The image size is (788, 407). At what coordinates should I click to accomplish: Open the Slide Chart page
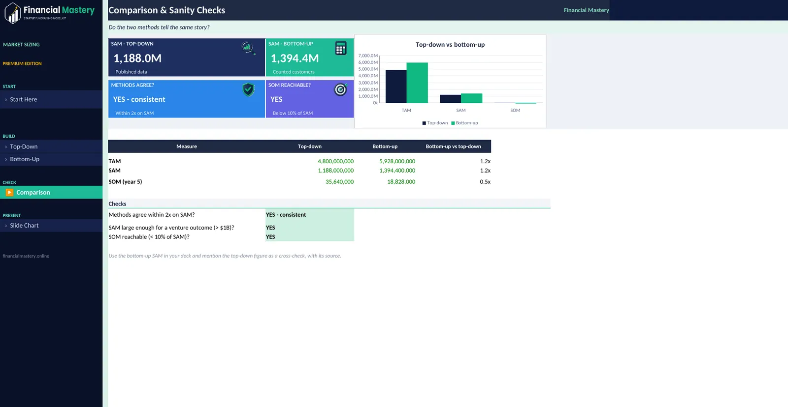51,226
